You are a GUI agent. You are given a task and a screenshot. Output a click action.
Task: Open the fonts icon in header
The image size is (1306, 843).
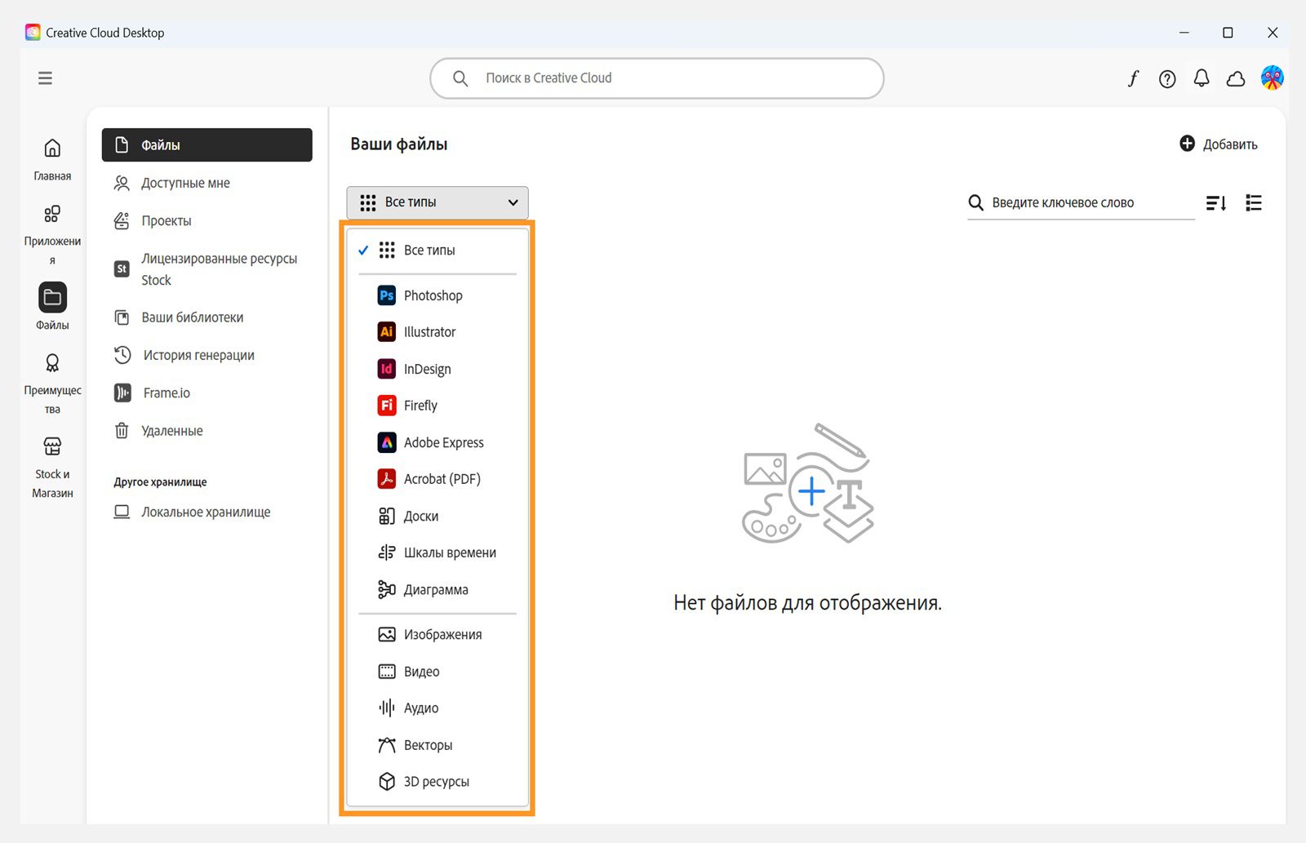point(1133,78)
